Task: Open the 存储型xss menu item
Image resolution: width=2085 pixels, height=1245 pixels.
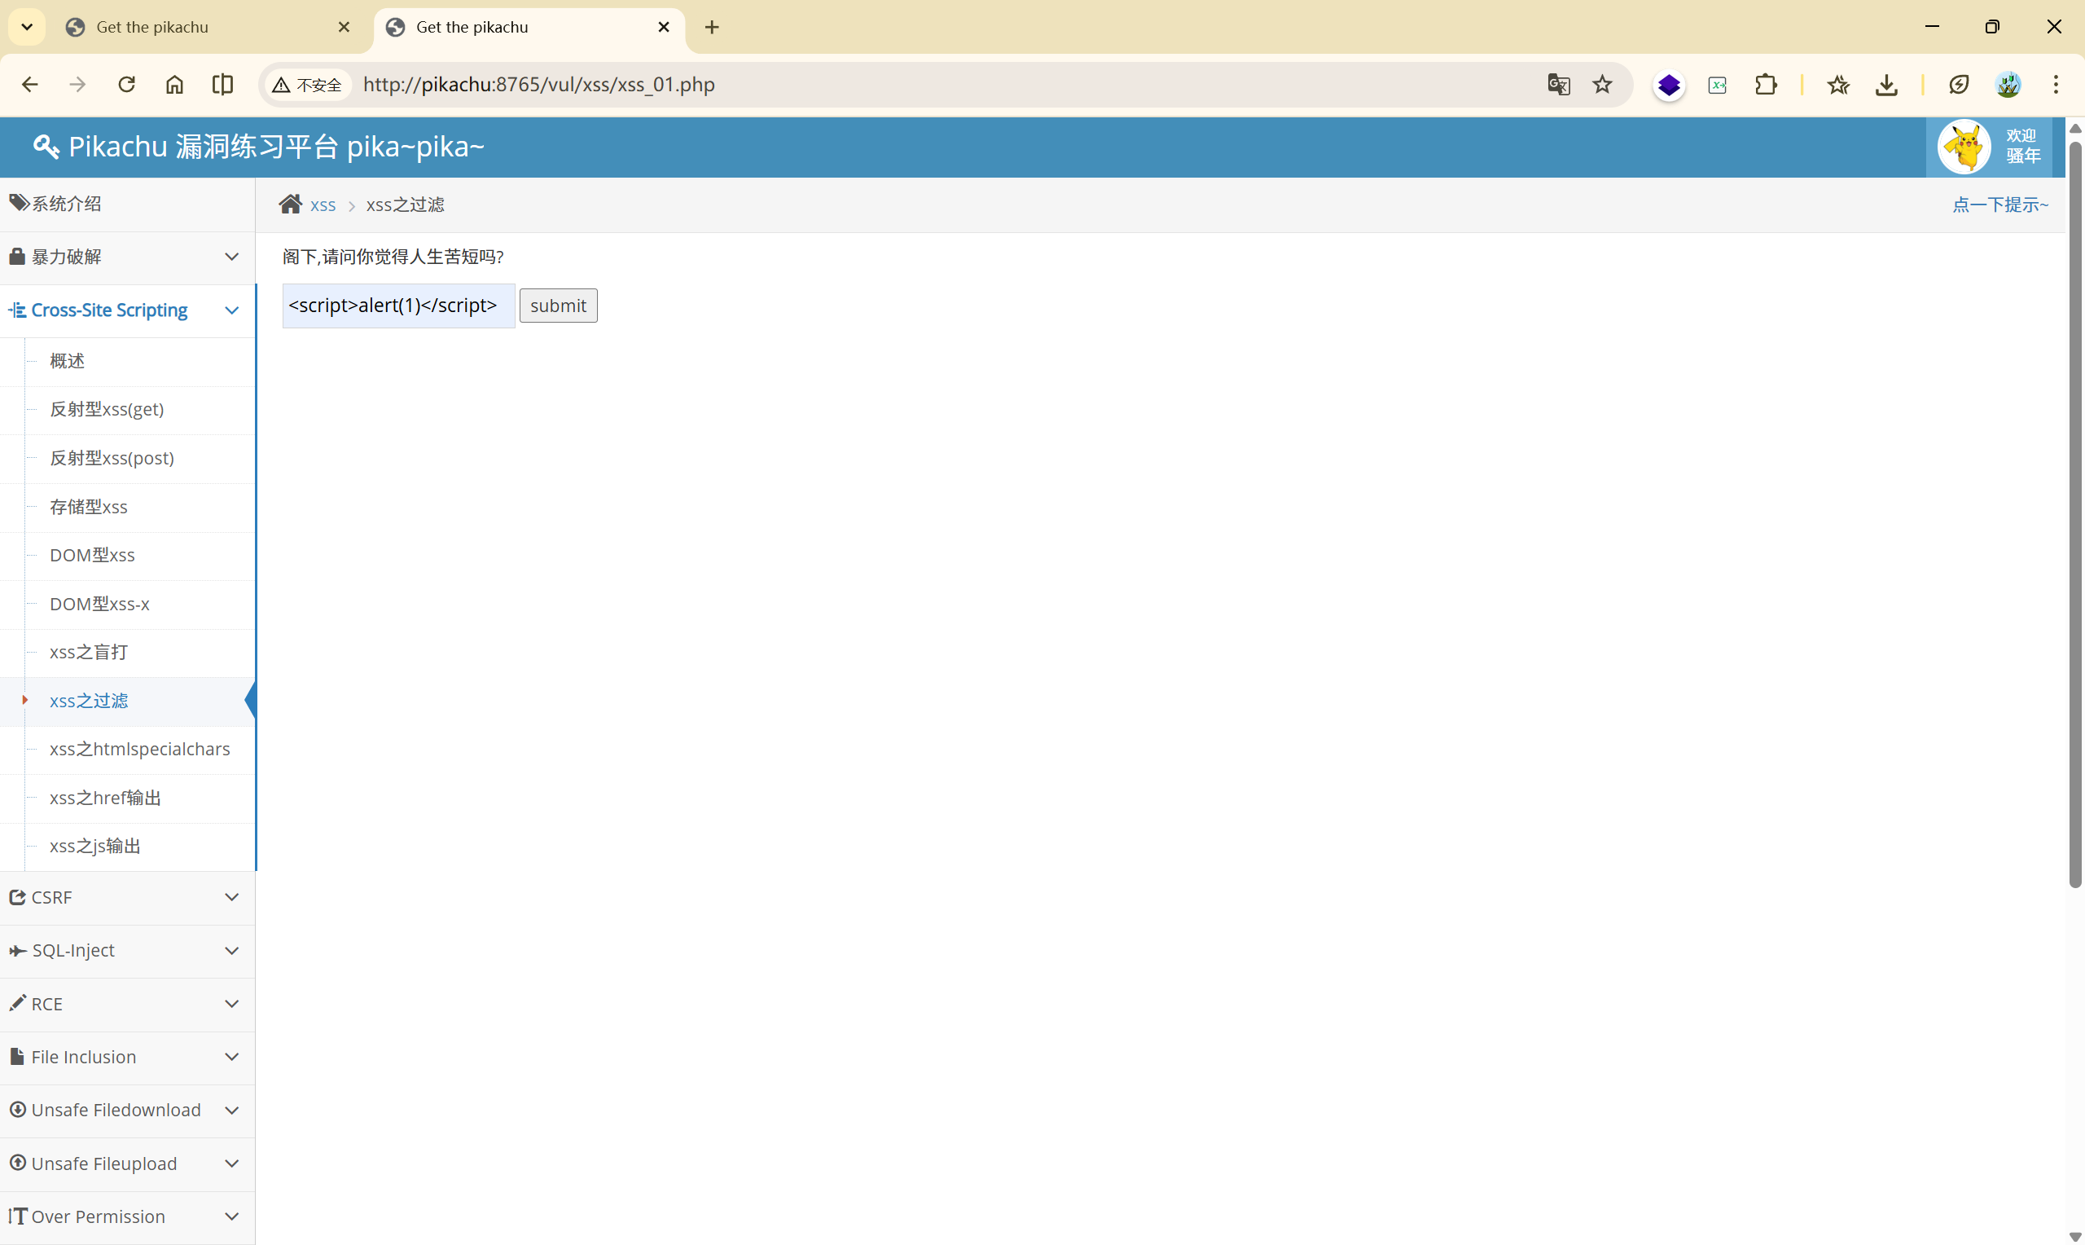Action: point(88,507)
